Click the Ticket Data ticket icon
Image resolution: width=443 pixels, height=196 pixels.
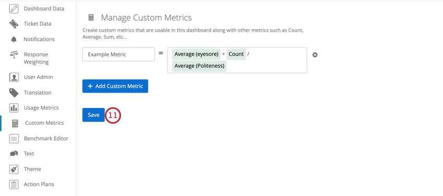[14, 24]
